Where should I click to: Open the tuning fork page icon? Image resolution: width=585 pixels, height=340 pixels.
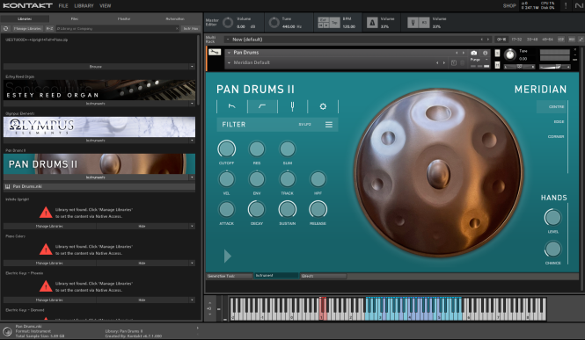click(292, 106)
